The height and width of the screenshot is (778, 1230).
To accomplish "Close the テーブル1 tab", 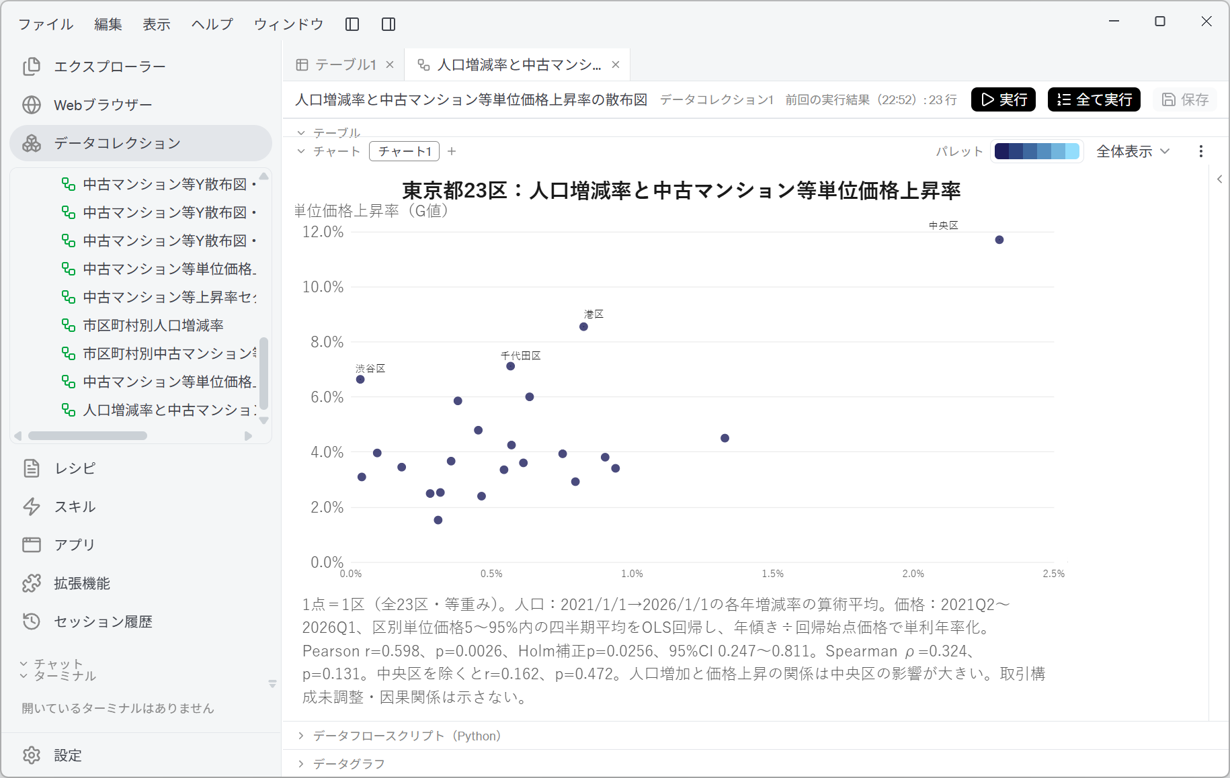I will (x=390, y=64).
